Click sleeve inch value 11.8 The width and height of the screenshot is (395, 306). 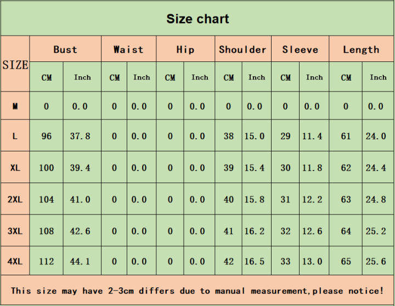[x=312, y=168]
